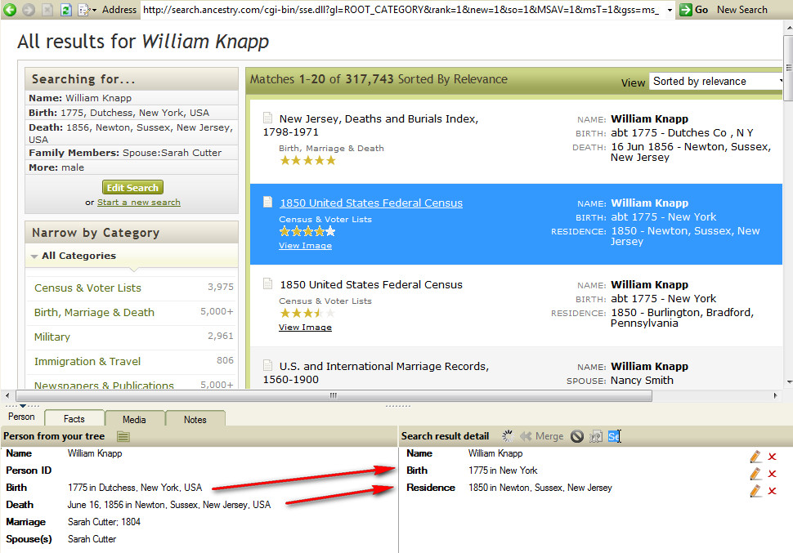The image size is (793, 553).
Task: Open View Image for the 1850 Census record
Action: click(x=305, y=245)
